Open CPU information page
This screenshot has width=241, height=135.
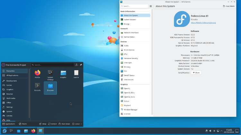[x=135, y=54]
